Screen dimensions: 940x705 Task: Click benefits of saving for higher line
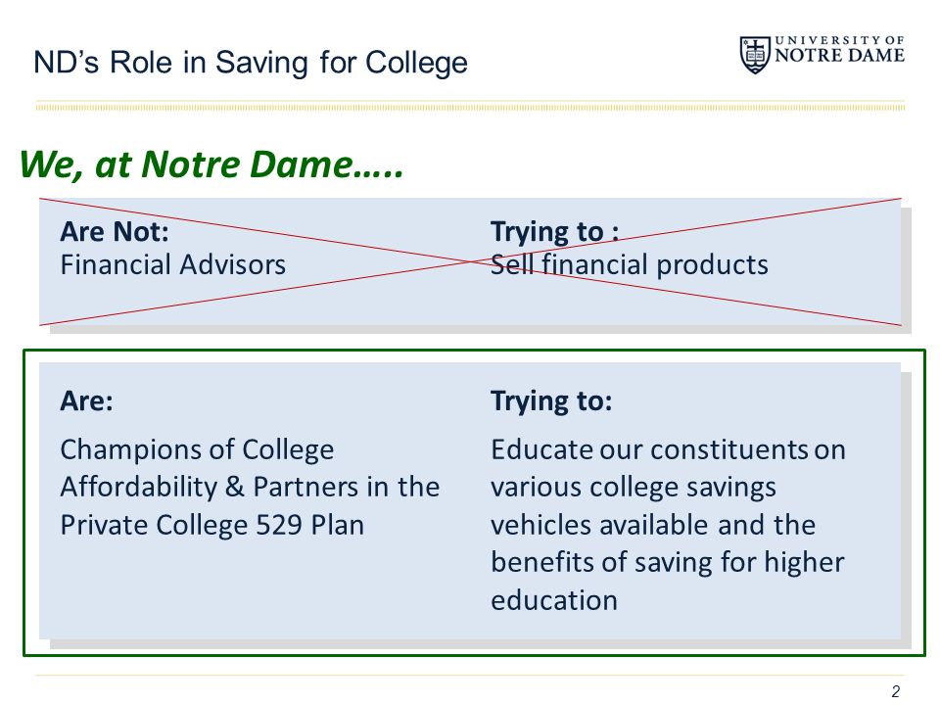pos(668,563)
